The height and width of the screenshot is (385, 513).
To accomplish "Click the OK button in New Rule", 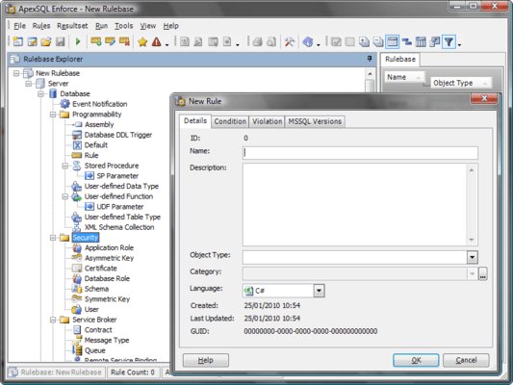I will pyautogui.click(x=416, y=360).
